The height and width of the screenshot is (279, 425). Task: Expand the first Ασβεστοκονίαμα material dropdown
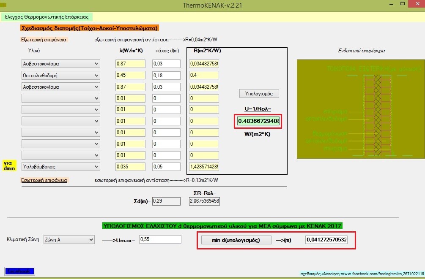[60, 64]
